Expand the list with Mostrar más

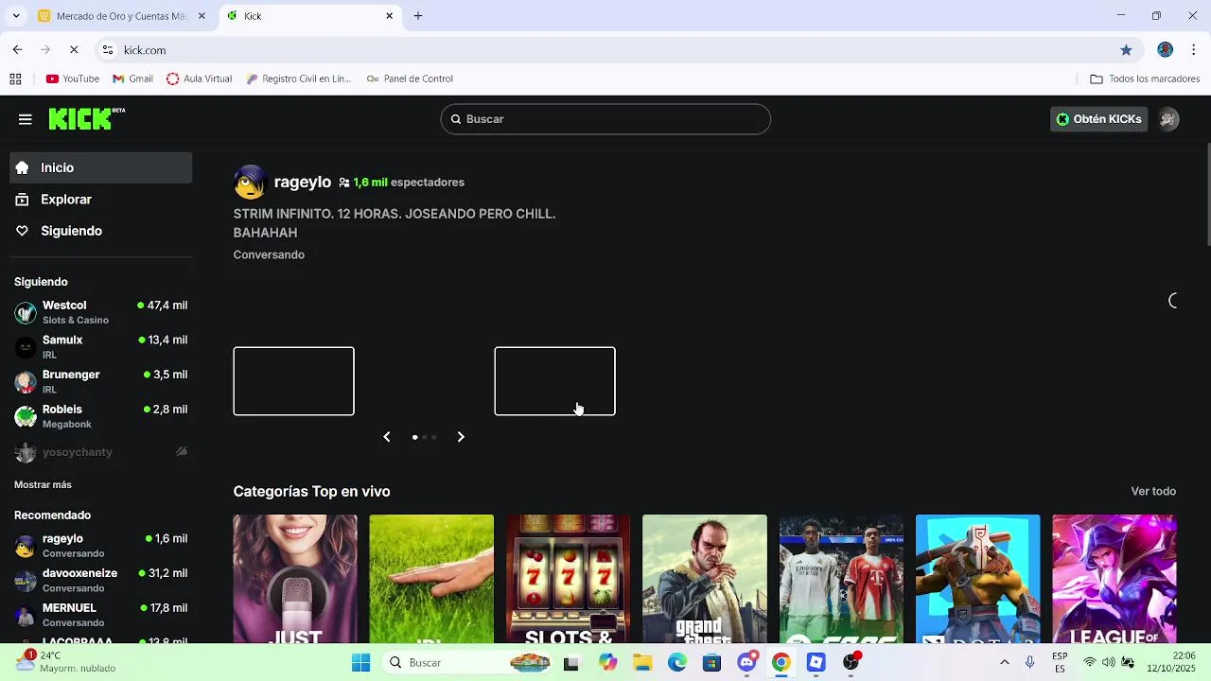(x=43, y=484)
